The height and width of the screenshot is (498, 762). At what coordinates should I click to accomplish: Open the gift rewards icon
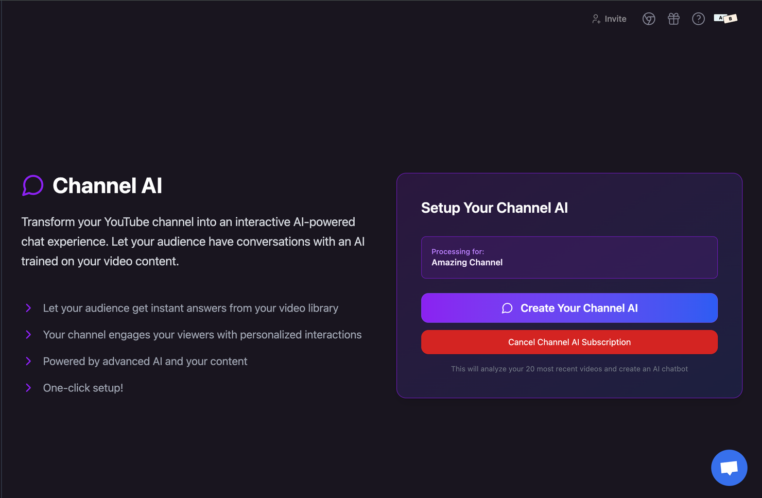point(673,19)
